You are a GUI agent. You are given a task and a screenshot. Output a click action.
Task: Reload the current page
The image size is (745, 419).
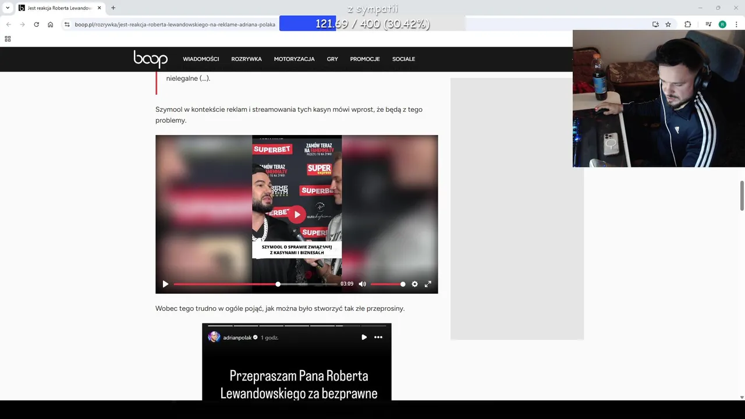point(36,24)
